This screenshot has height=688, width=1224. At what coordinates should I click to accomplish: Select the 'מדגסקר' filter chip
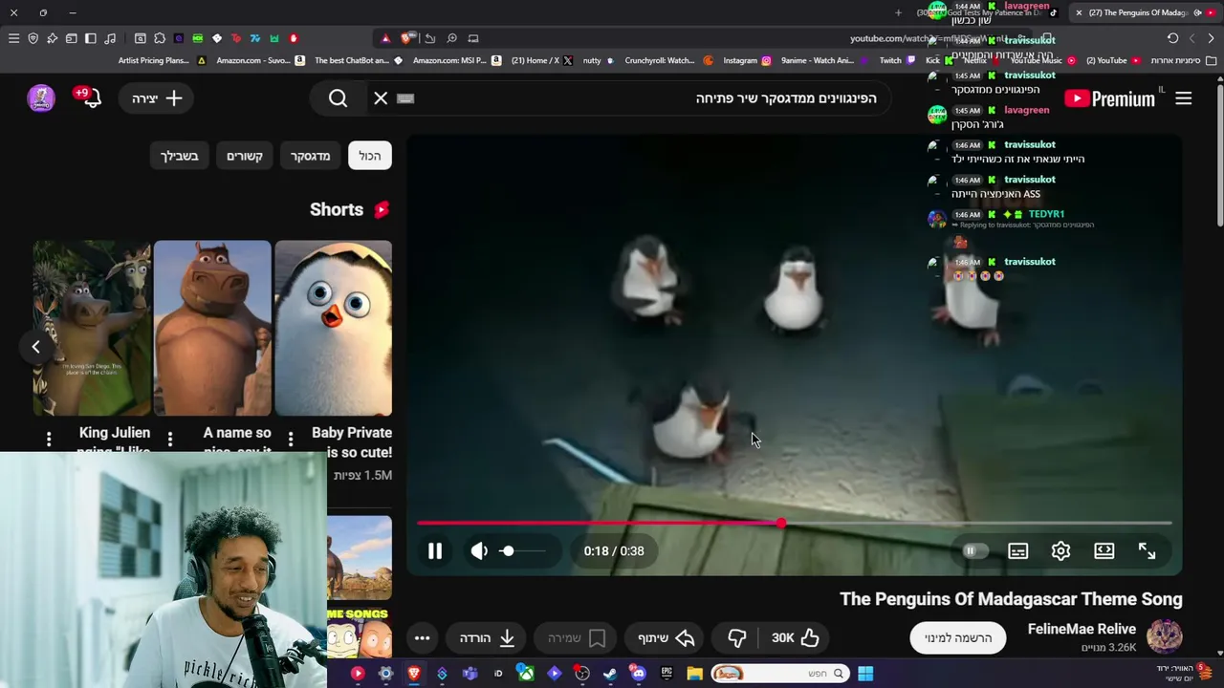click(x=310, y=156)
